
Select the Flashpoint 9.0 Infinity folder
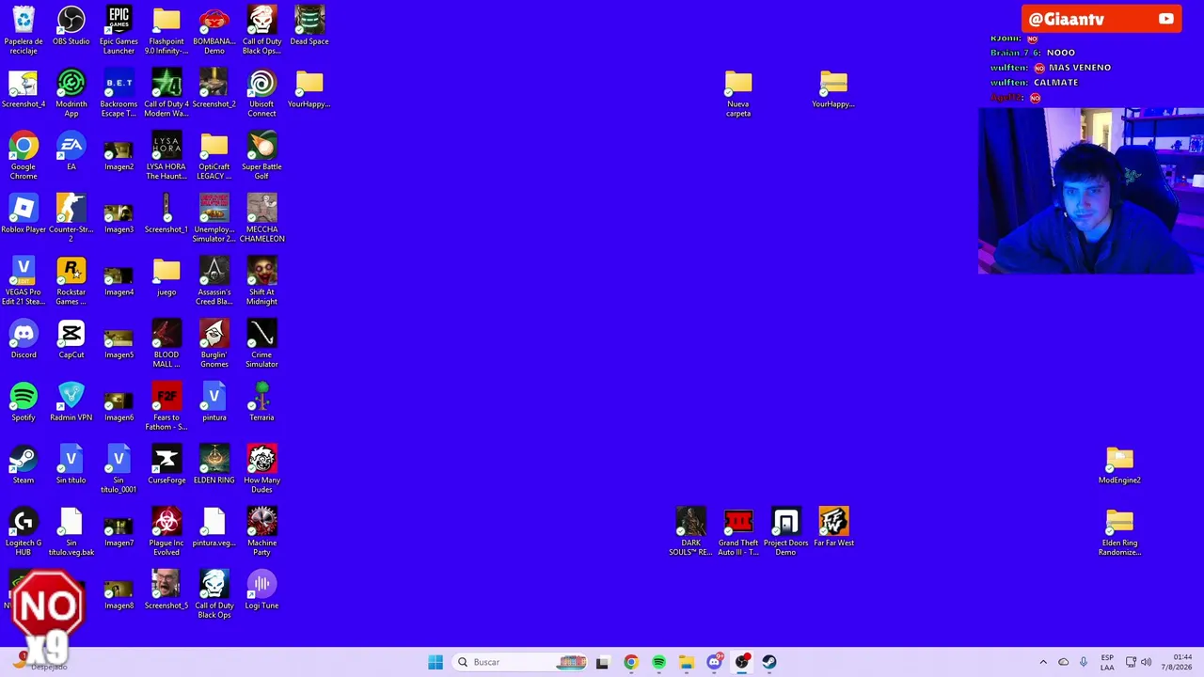pyautogui.click(x=166, y=30)
